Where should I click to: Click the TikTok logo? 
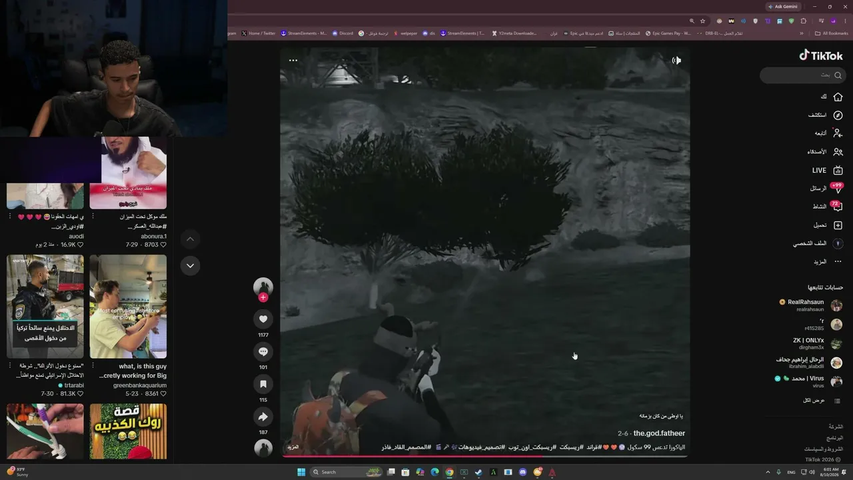pyautogui.click(x=821, y=55)
